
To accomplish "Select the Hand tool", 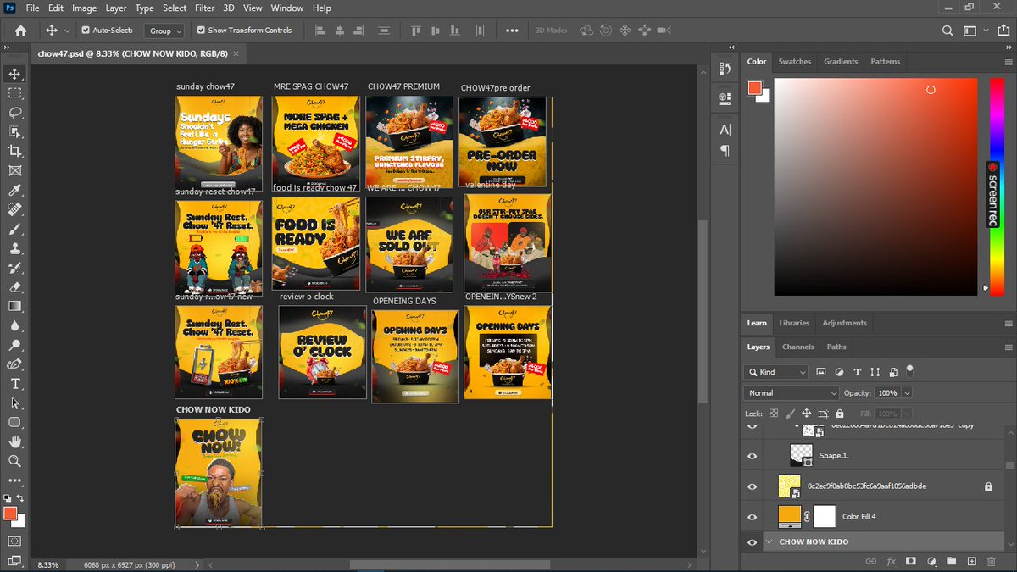I will [15, 441].
